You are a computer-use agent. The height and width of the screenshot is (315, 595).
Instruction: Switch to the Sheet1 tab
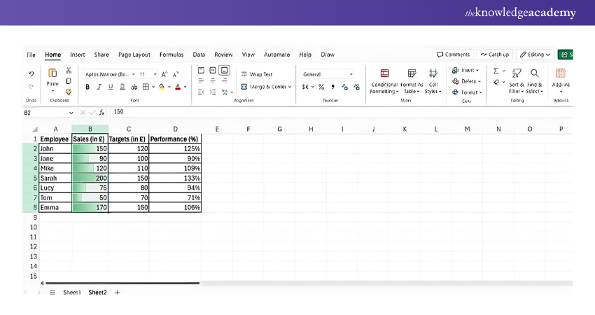(72, 292)
